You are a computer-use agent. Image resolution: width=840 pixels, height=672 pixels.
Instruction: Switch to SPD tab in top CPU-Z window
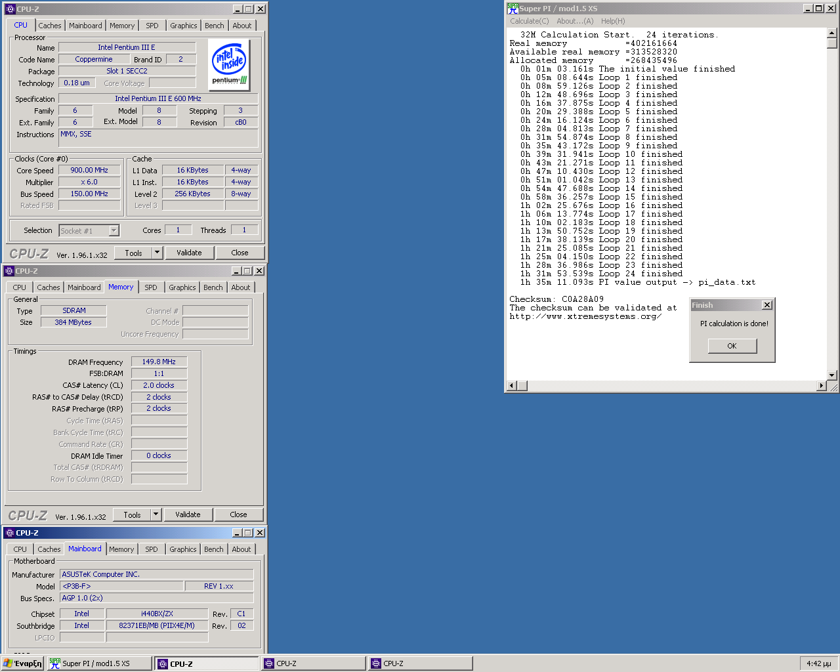[x=152, y=26]
